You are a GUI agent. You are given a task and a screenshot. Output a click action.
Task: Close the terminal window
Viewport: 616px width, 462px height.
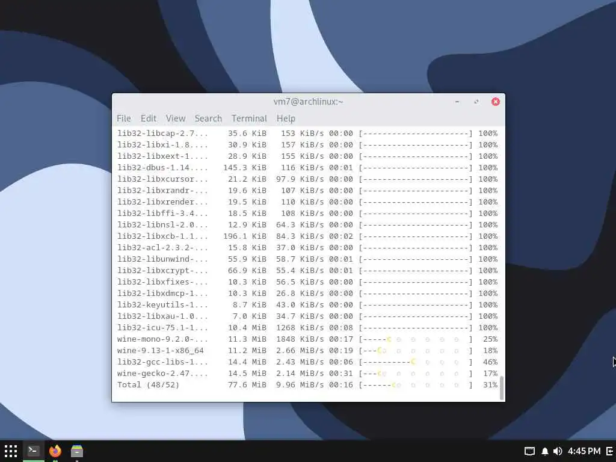[496, 102]
